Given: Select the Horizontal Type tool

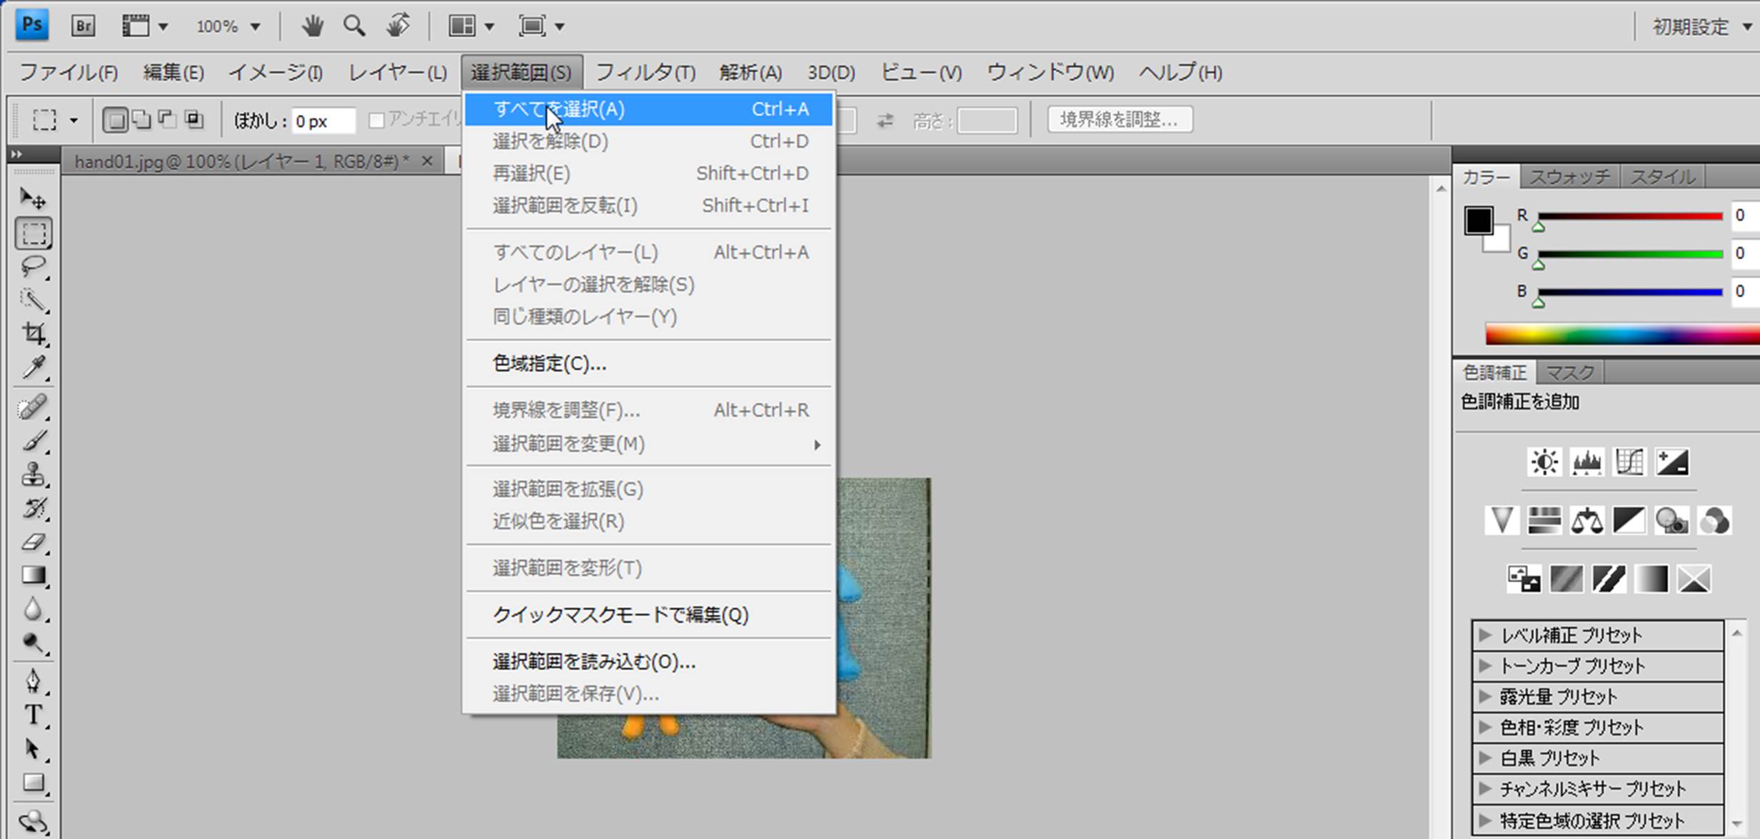Looking at the screenshot, I should 33,714.
